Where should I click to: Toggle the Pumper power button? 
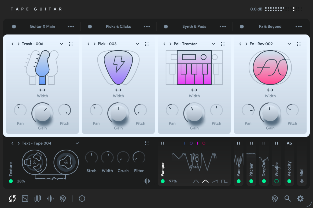(x=163, y=181)
